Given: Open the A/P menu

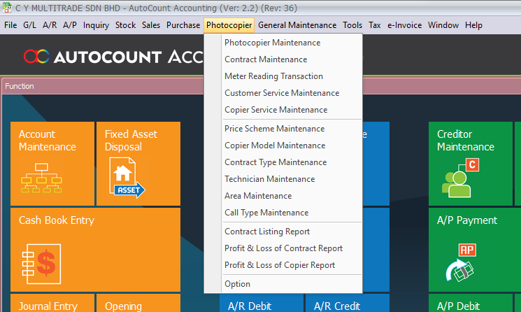Looking at the screenshot, I should pos(70,25).
